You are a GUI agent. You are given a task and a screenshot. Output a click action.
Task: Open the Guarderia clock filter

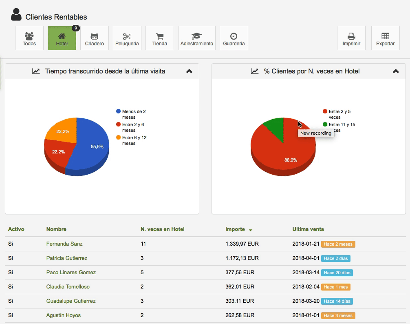pos(234,38)
